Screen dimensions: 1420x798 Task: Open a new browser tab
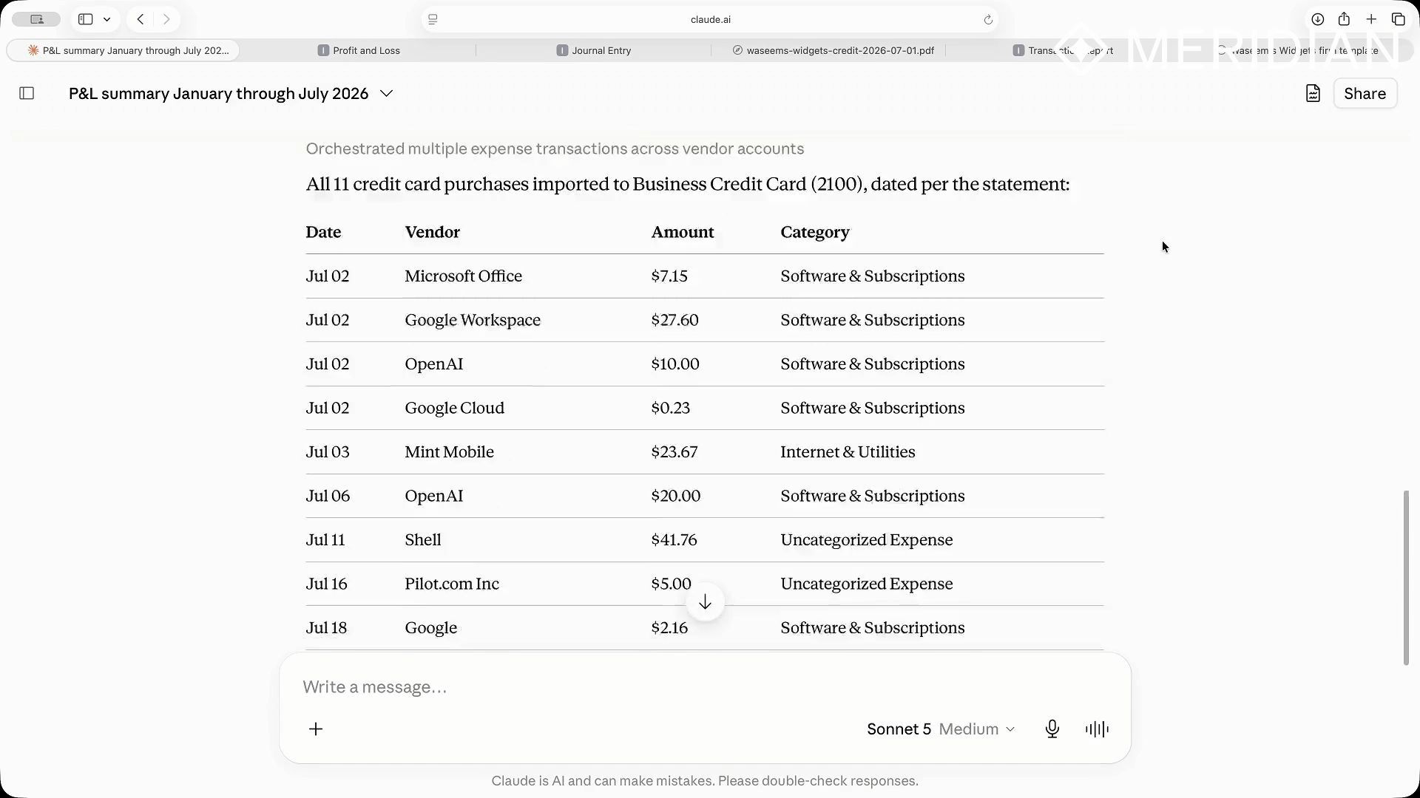[x=1371, y=19]
